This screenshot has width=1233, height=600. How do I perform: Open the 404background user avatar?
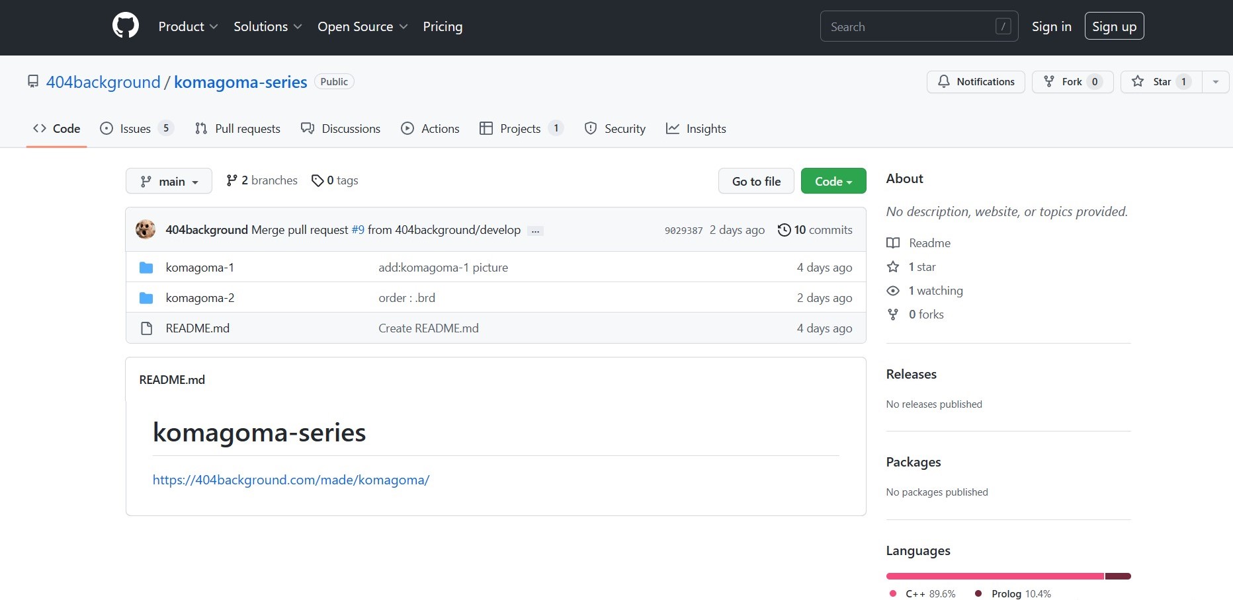click(x=146, y=229)
